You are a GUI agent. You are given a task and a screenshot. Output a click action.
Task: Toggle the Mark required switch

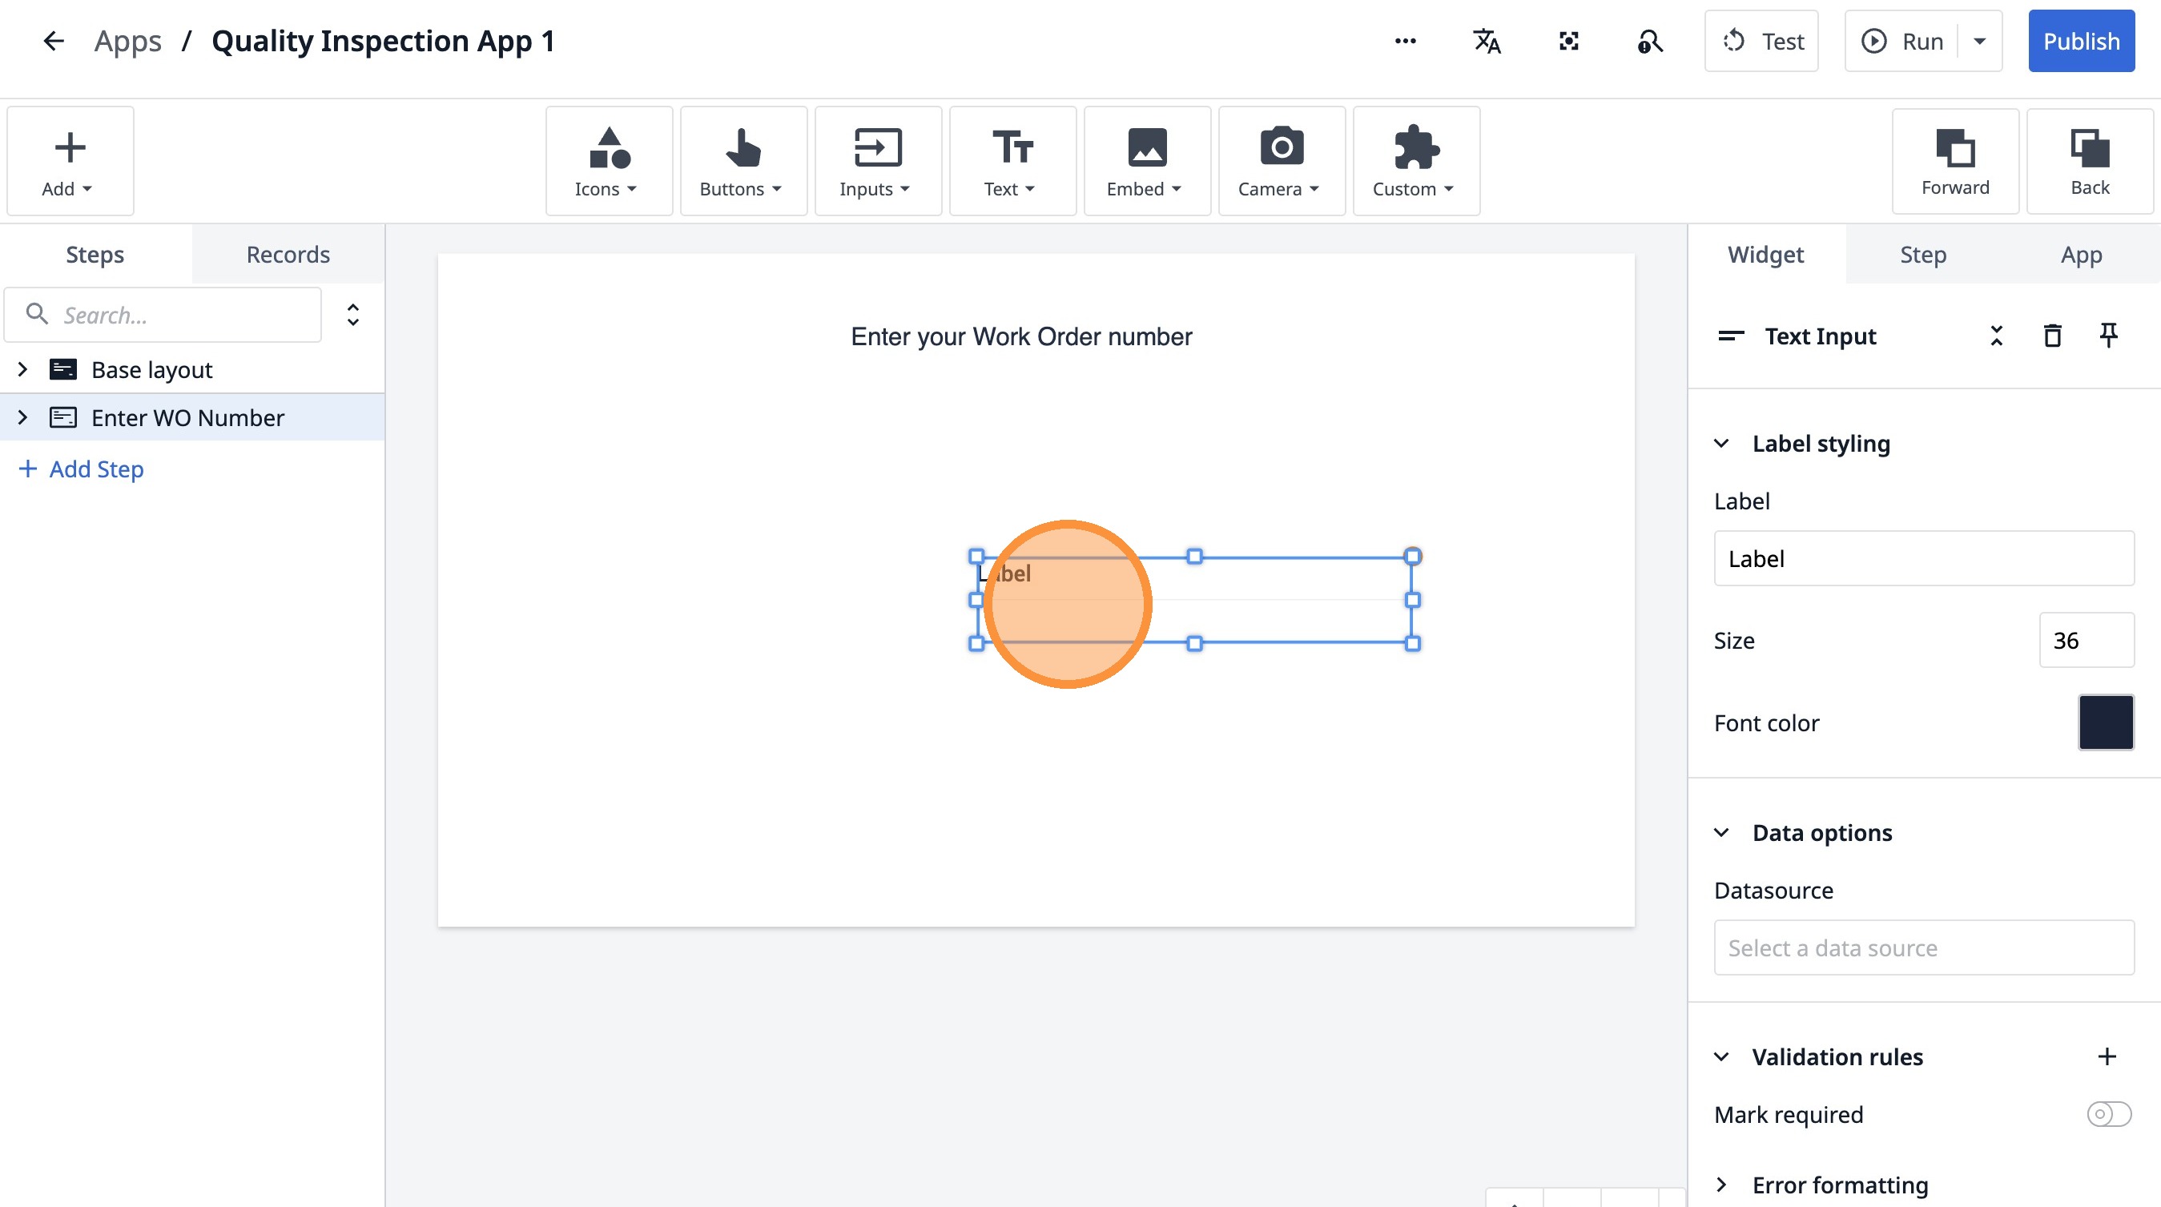2108,1114
